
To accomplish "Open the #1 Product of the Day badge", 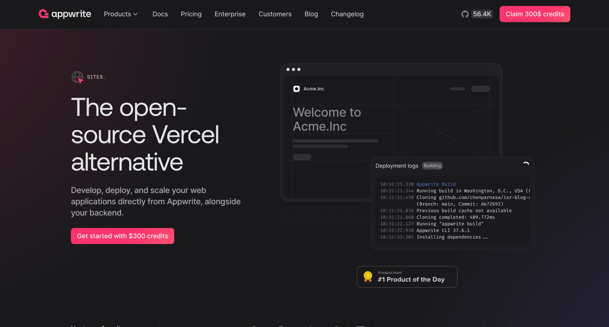I will pyautogui.click(x=407, y=277).
